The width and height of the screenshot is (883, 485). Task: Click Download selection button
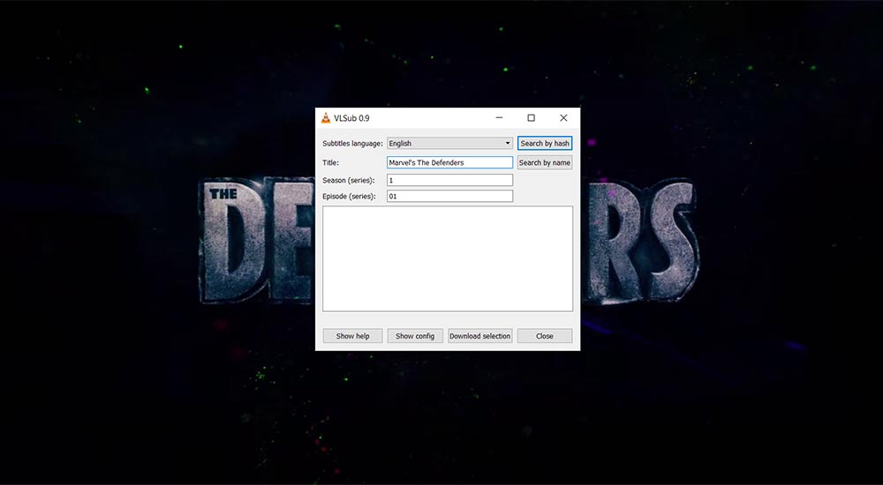(479, 336)
